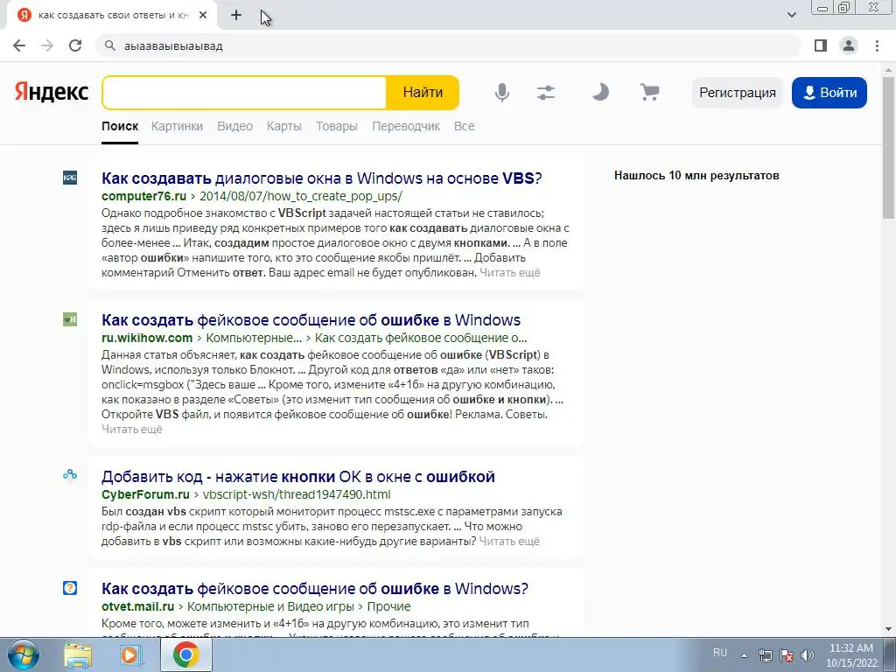Open the Windows Start button
The width and height of the screenshot is (896, 672).
click(x=23, y=654)
